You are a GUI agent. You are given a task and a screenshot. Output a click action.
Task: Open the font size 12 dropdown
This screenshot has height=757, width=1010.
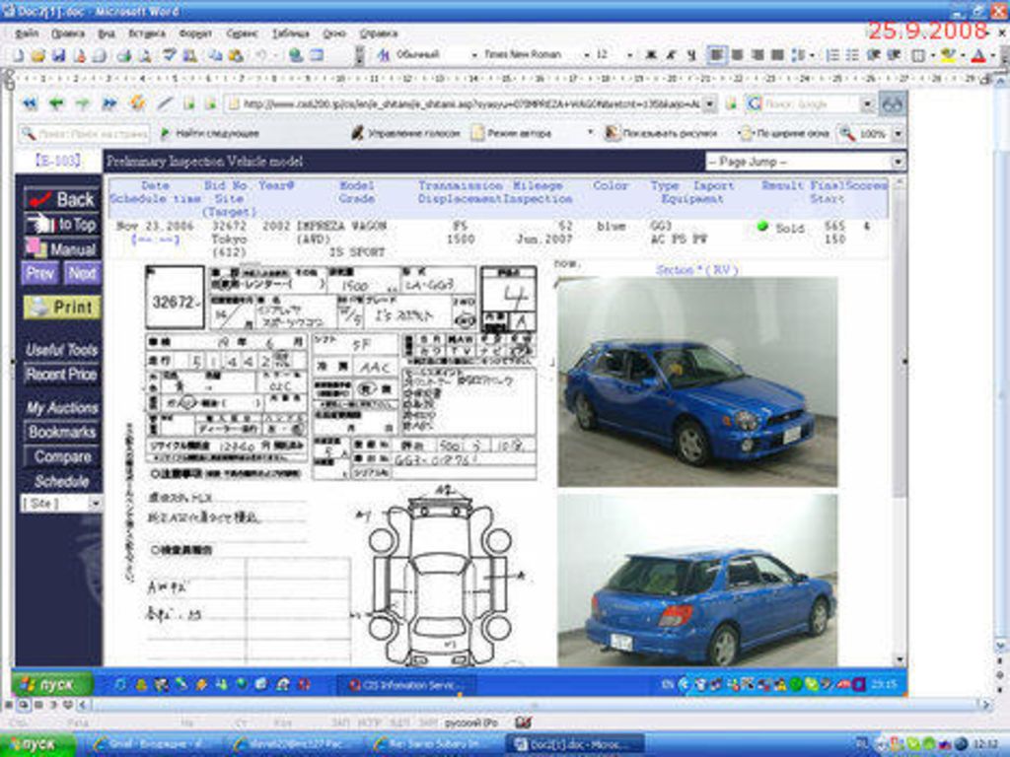(x=629, y=56)
